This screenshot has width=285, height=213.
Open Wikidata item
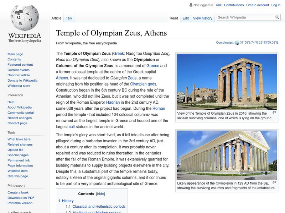(17, 171)
